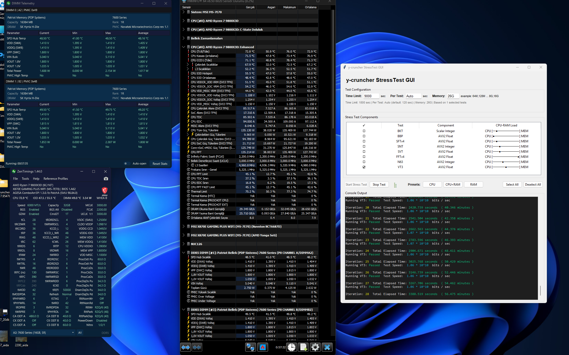
Task: Click the HWiNFO title bar app icon
Action: [184, 1]
